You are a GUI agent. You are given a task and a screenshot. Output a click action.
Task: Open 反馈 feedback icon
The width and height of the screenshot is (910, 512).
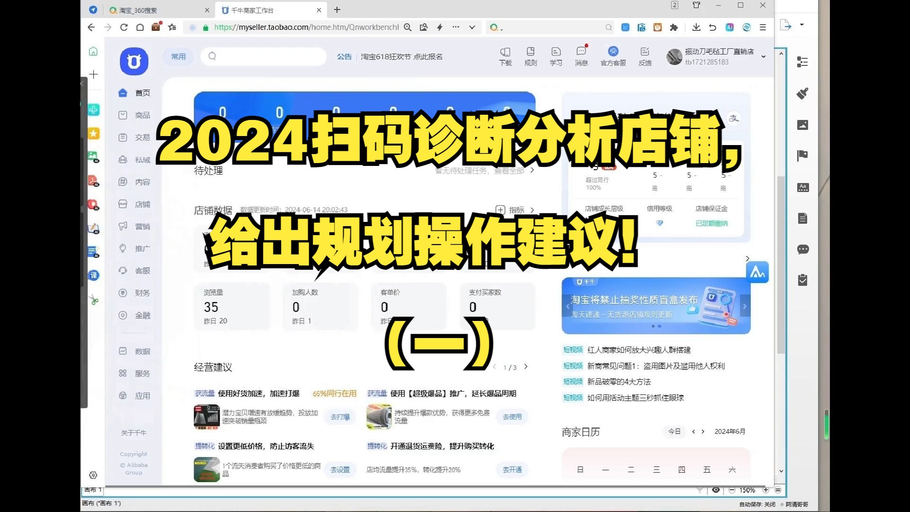pyautogui.click(x=645, y=56)
